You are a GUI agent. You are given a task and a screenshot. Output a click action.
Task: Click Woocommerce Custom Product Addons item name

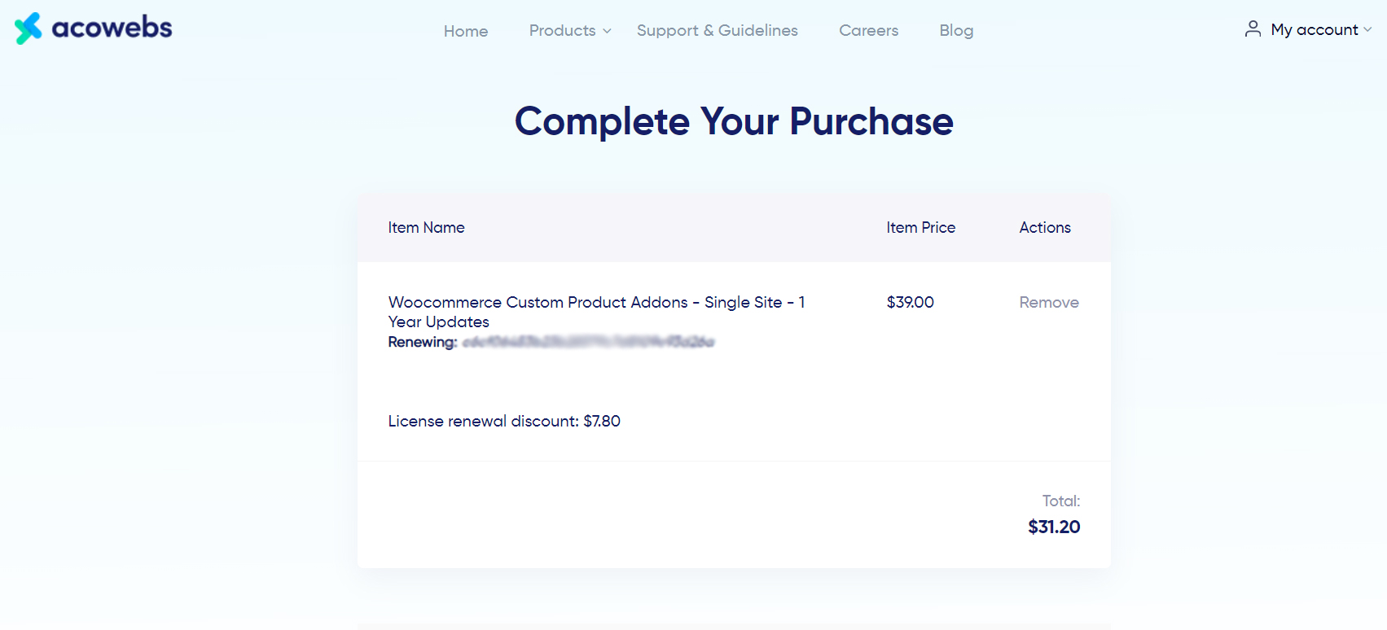coord(596,312)
